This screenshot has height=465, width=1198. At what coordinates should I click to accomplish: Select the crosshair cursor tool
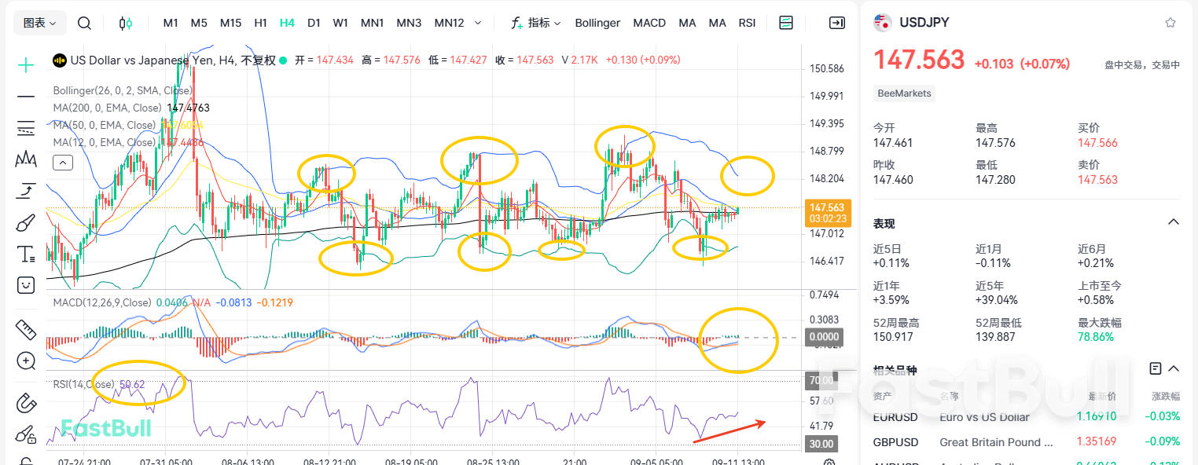[x=26, y=65]
